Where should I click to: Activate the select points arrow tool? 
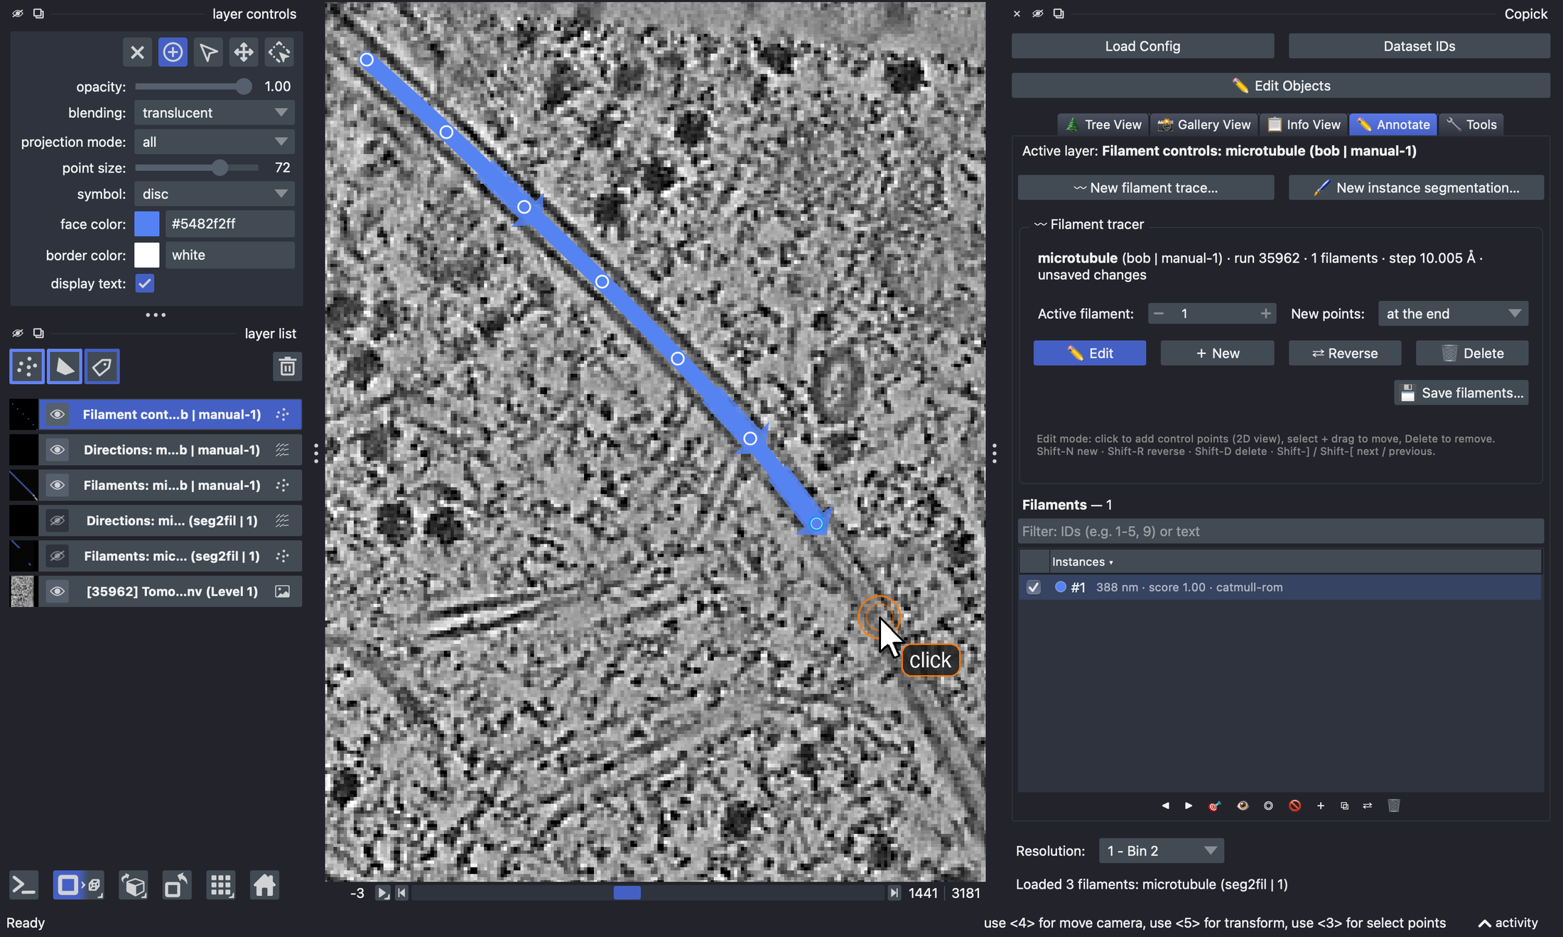tap(208, 53)
